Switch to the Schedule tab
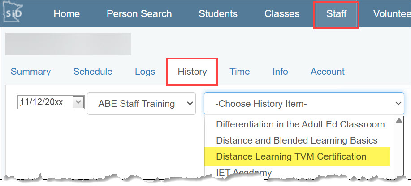The image size is (411, 186). tap(93, 72)
